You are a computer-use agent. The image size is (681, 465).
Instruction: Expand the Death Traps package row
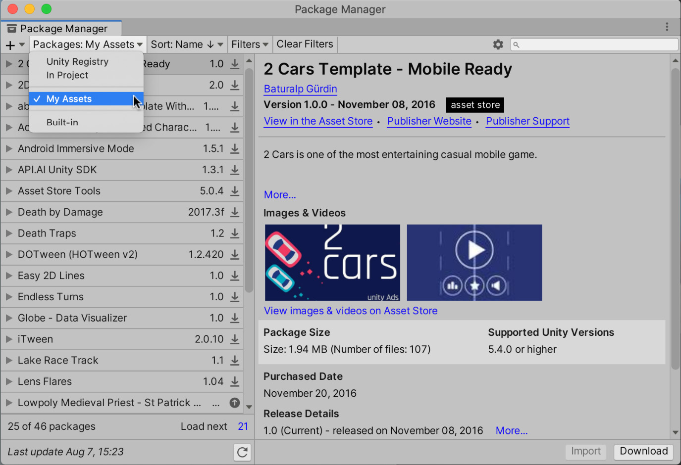(x=9, y=233)
